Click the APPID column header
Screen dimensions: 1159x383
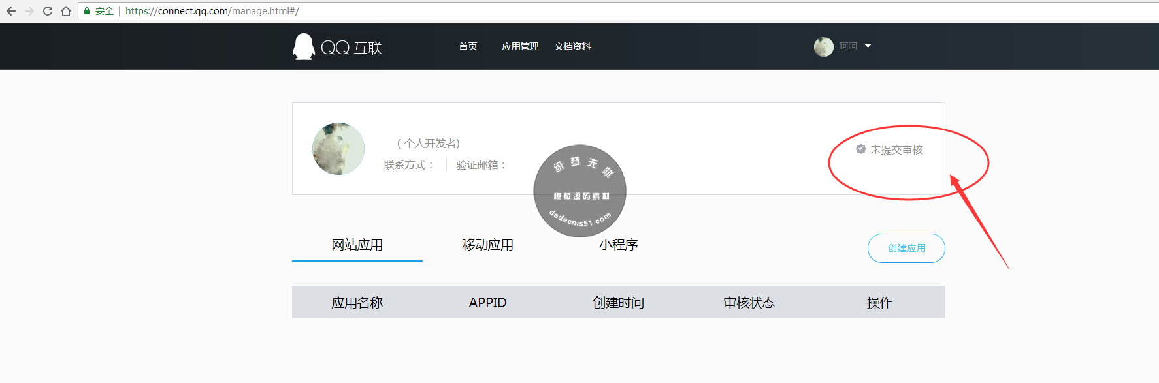click(x=488, y=303)
